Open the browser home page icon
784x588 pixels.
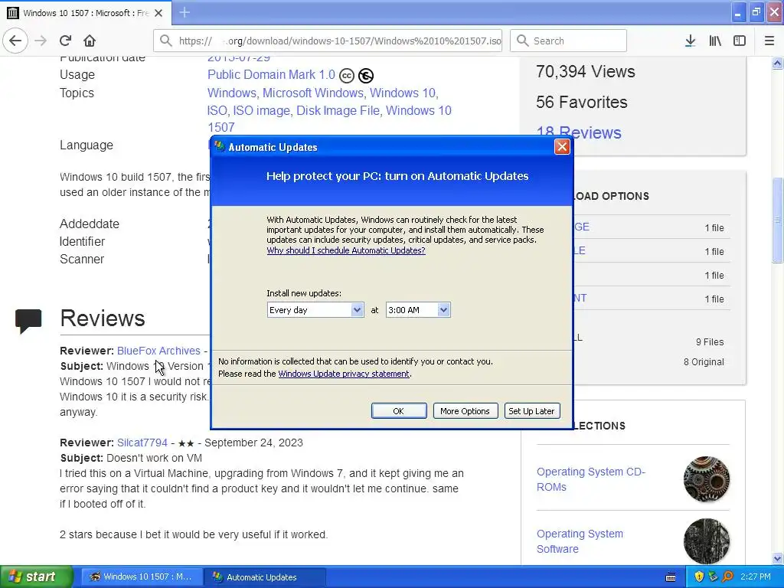[x=90, y=41]
